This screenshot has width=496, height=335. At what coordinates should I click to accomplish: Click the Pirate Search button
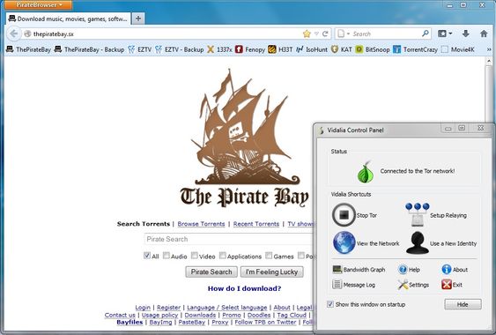click(x=211, y=272)
